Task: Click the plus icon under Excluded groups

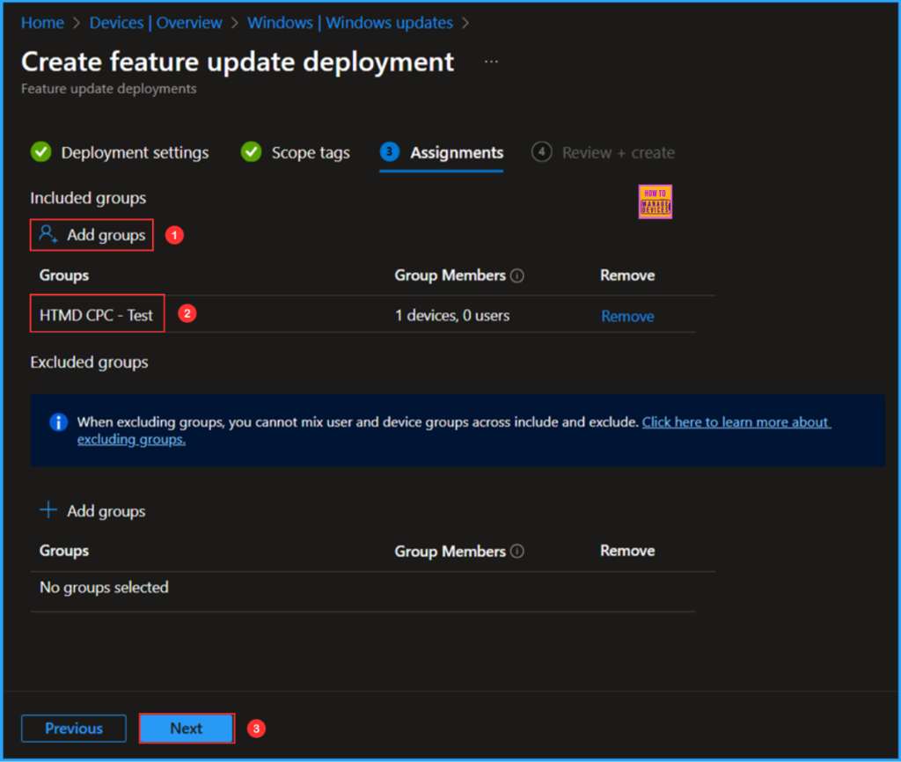Action: [x=48, y=510]
